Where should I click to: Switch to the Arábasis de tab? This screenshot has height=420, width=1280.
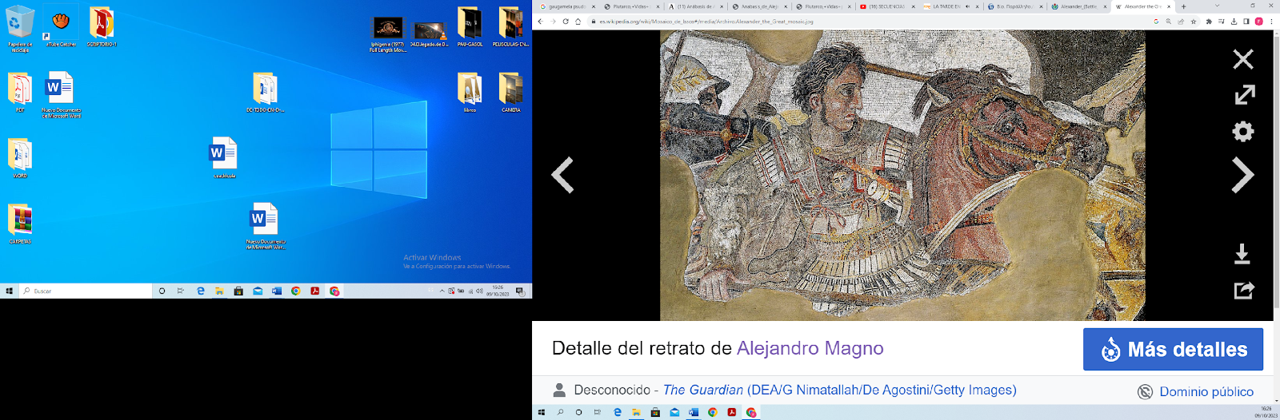tap(694, 6)
